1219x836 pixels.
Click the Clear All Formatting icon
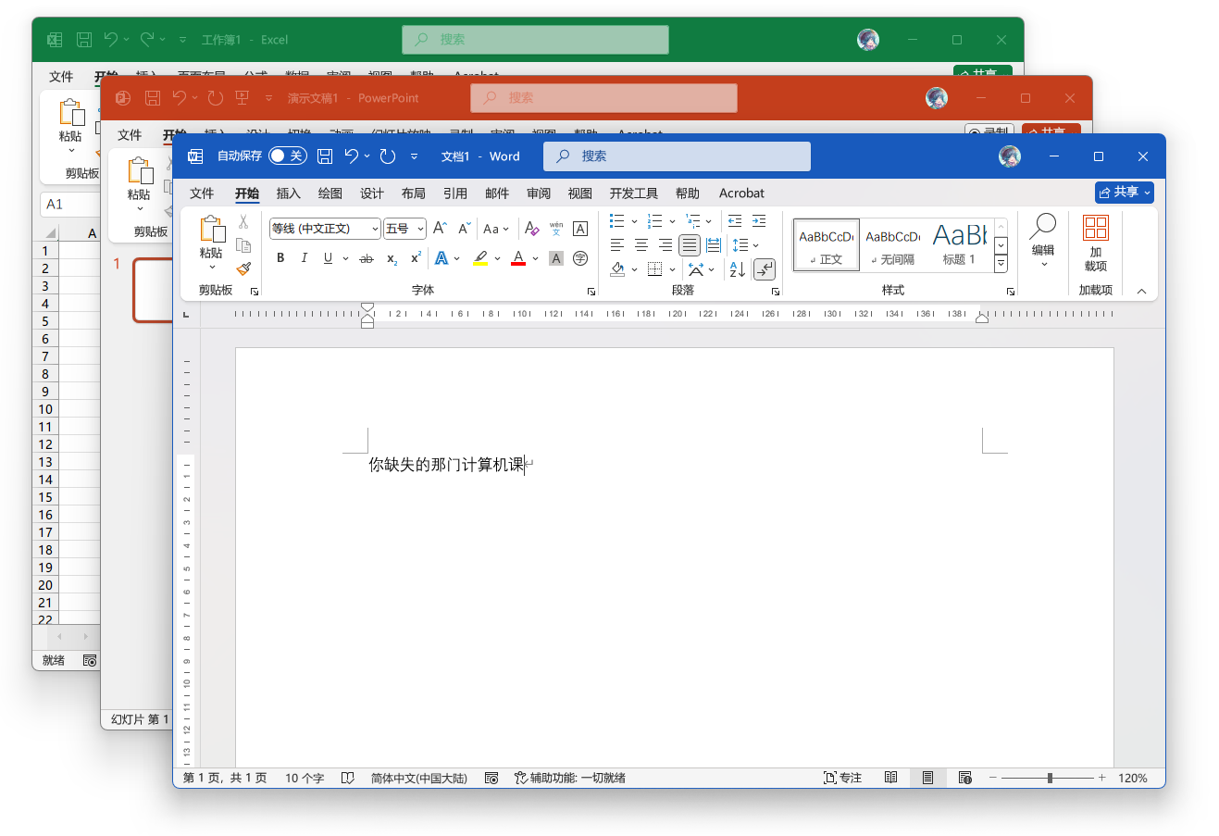click(530, 229)
